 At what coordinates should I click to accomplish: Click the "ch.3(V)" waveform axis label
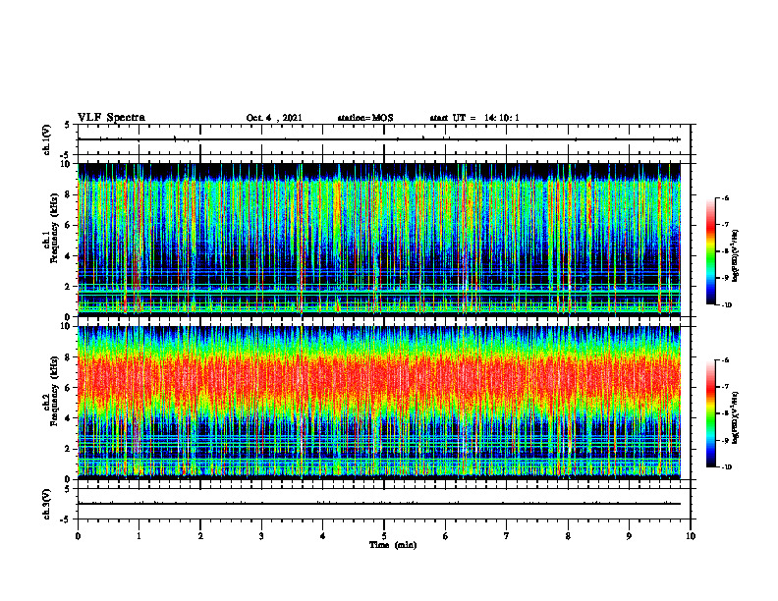(46, 504)
